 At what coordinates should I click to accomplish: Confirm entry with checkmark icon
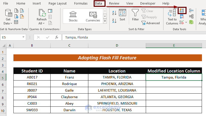48,37
